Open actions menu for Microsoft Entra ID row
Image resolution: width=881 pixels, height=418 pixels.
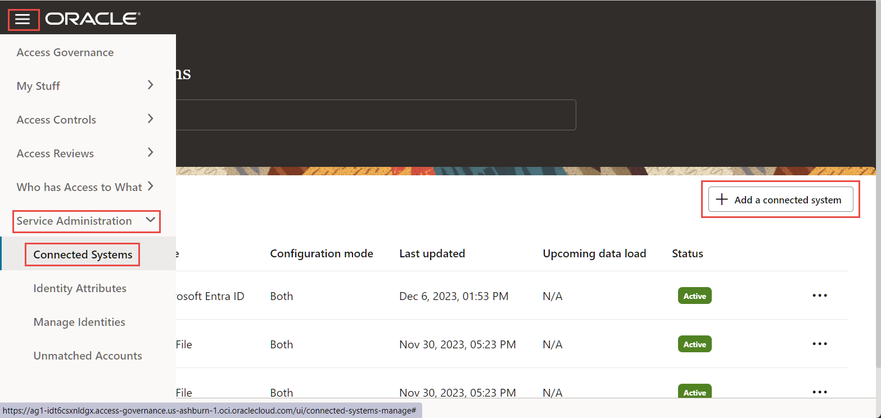(x=820, y=296)
